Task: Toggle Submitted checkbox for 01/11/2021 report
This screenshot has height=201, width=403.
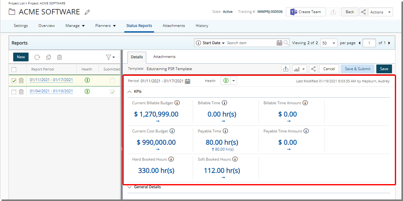Action: tap(112, 81)
